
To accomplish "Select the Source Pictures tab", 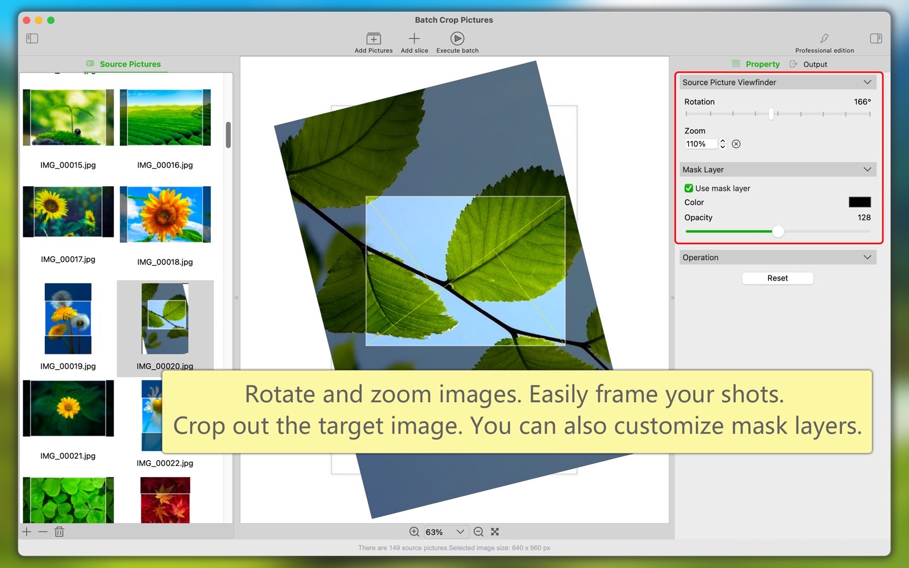I will [x=130, y=64].
